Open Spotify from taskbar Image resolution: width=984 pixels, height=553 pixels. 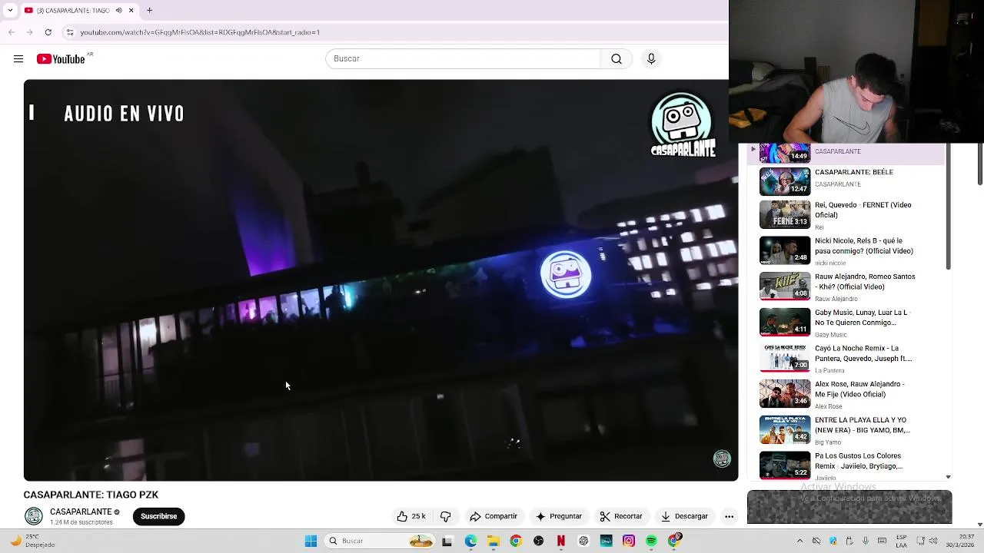(651, 541)
